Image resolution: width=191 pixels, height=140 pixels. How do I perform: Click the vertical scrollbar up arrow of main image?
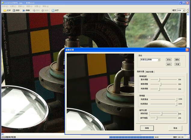[x=188, y=14]
